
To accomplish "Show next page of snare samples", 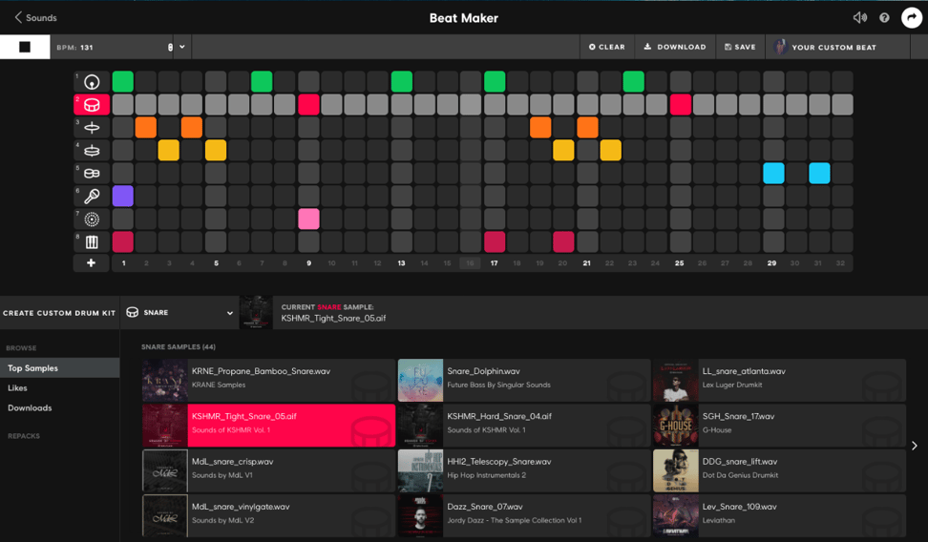I will 914,446.
